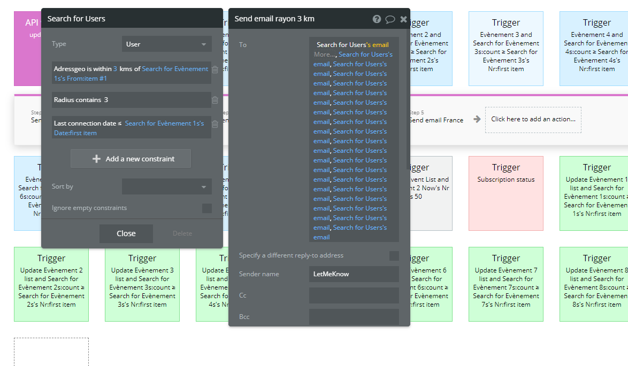Open help for Send email action

(x=377, y=19)
